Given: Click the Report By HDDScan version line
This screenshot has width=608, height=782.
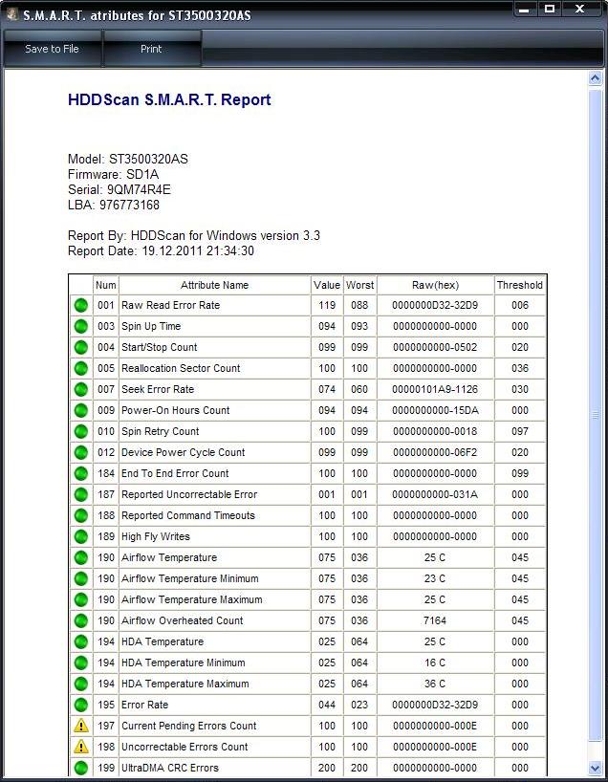Looking at the screenshot, I should tap(194, 235).
